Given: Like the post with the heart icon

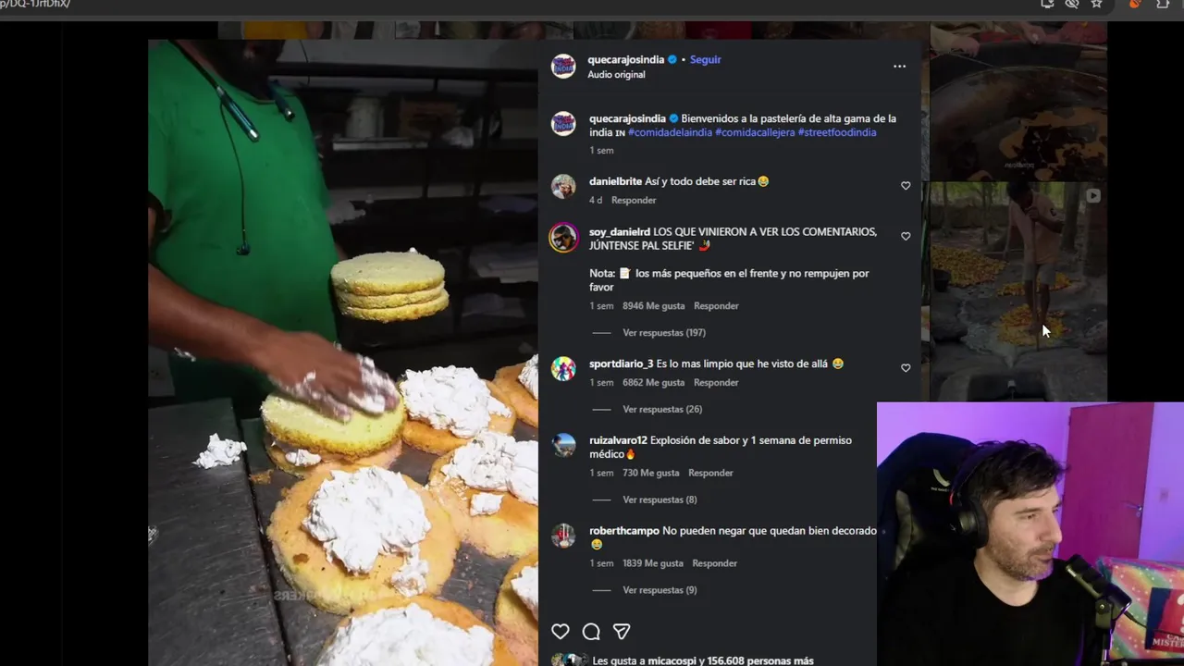Looking at the screenshot, I should pos(561,632).
